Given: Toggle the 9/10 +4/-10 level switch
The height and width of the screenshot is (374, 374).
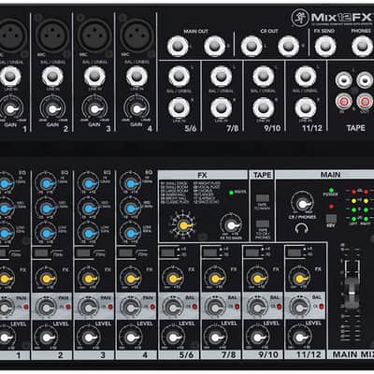Looking at the screenshot, I should 252,252.
